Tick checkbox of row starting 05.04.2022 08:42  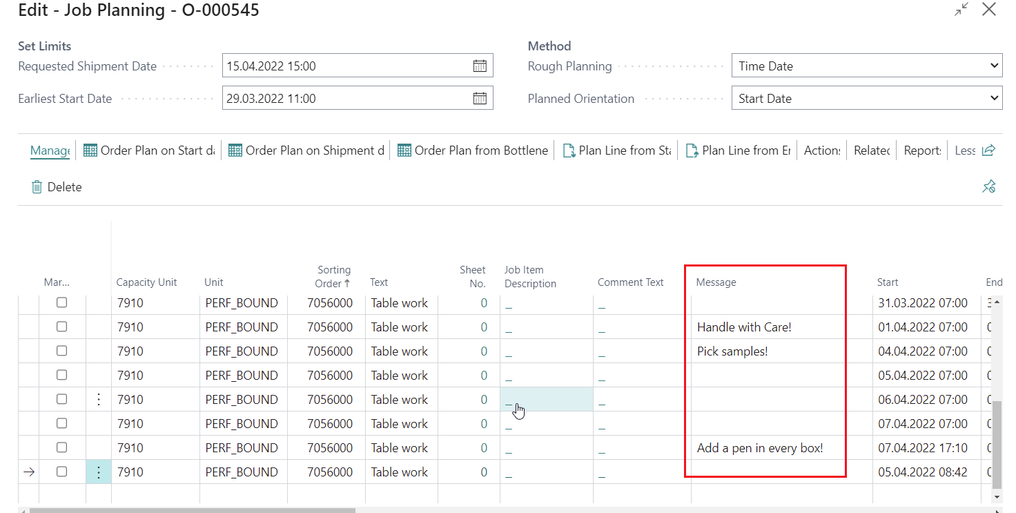point(61,472)
